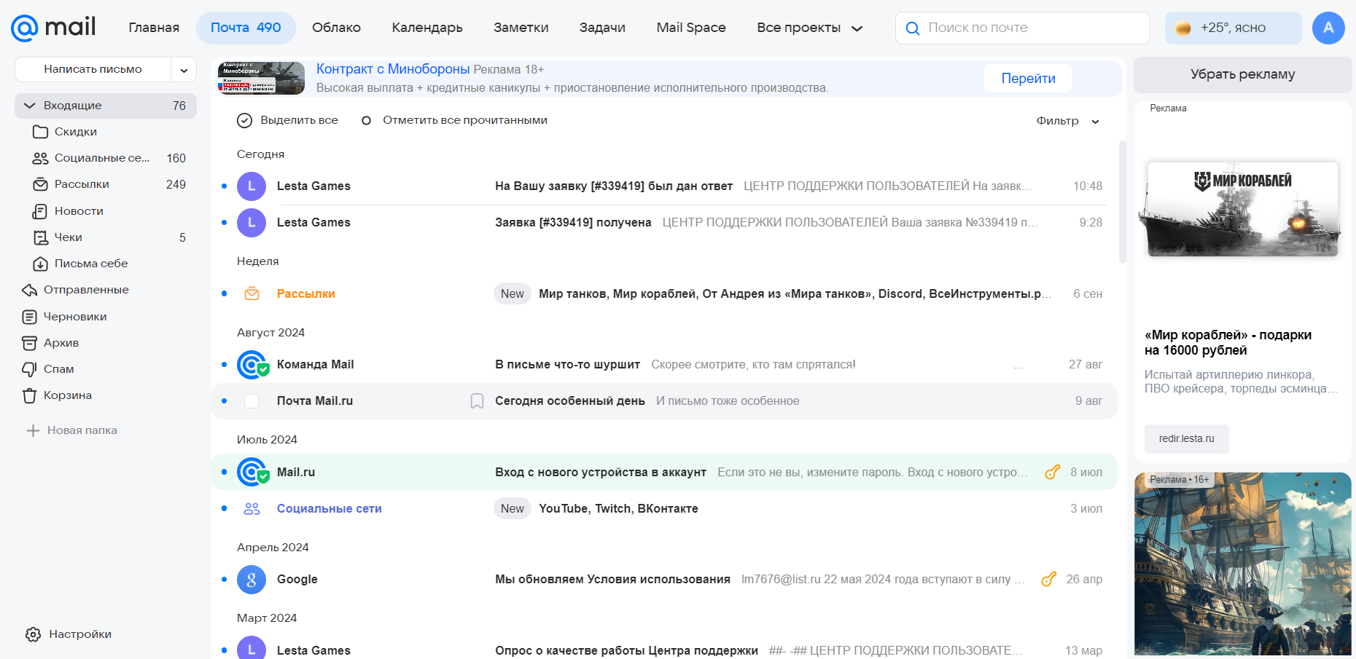Select the Почта 490 tab

pos(246,28)
